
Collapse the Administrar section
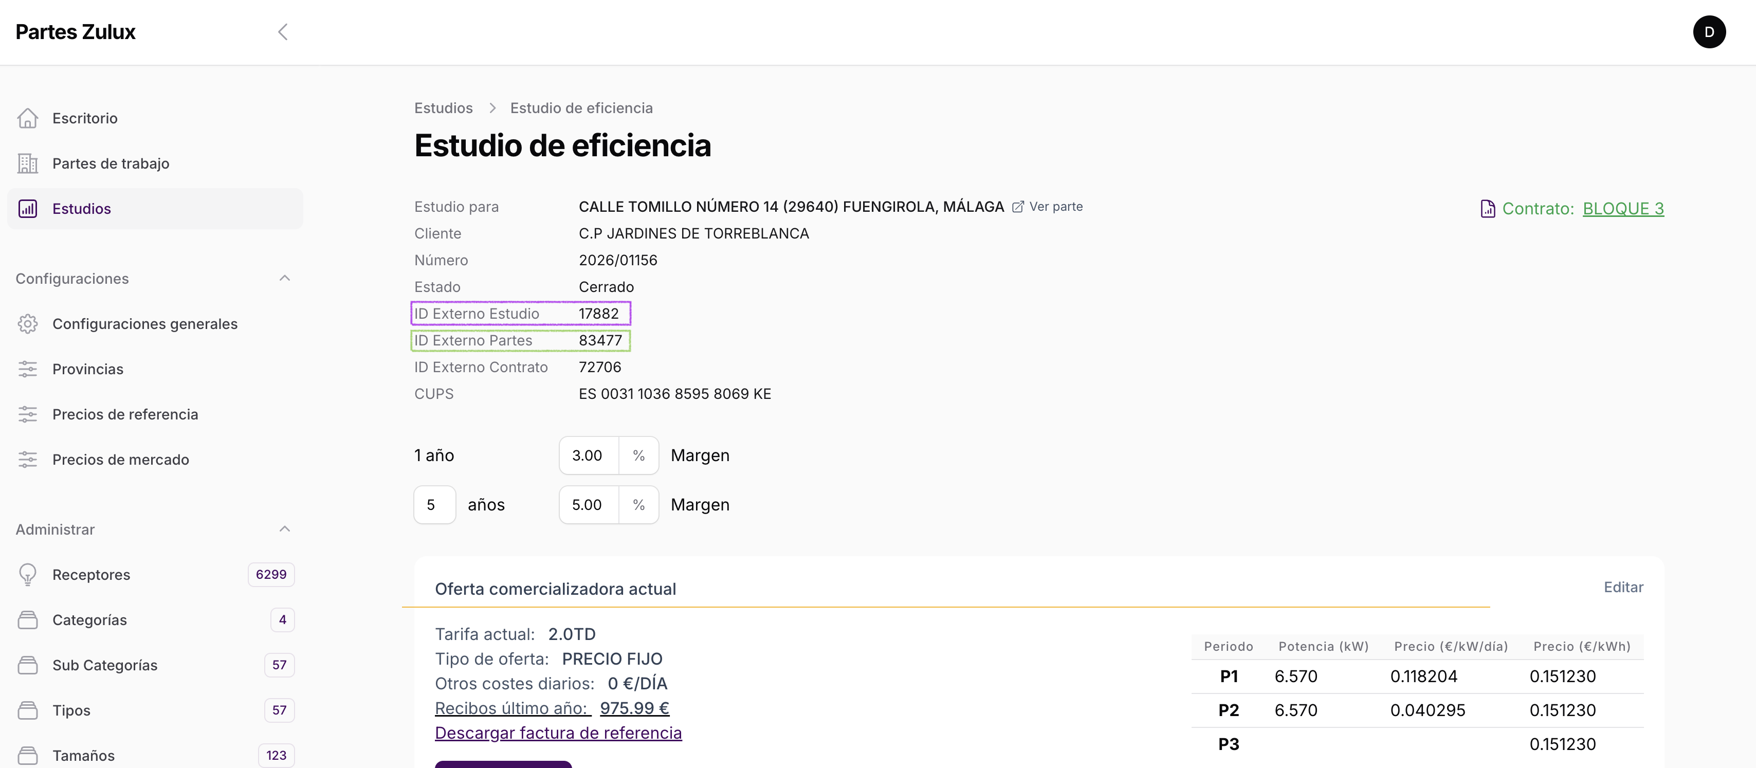pos(285,529)
